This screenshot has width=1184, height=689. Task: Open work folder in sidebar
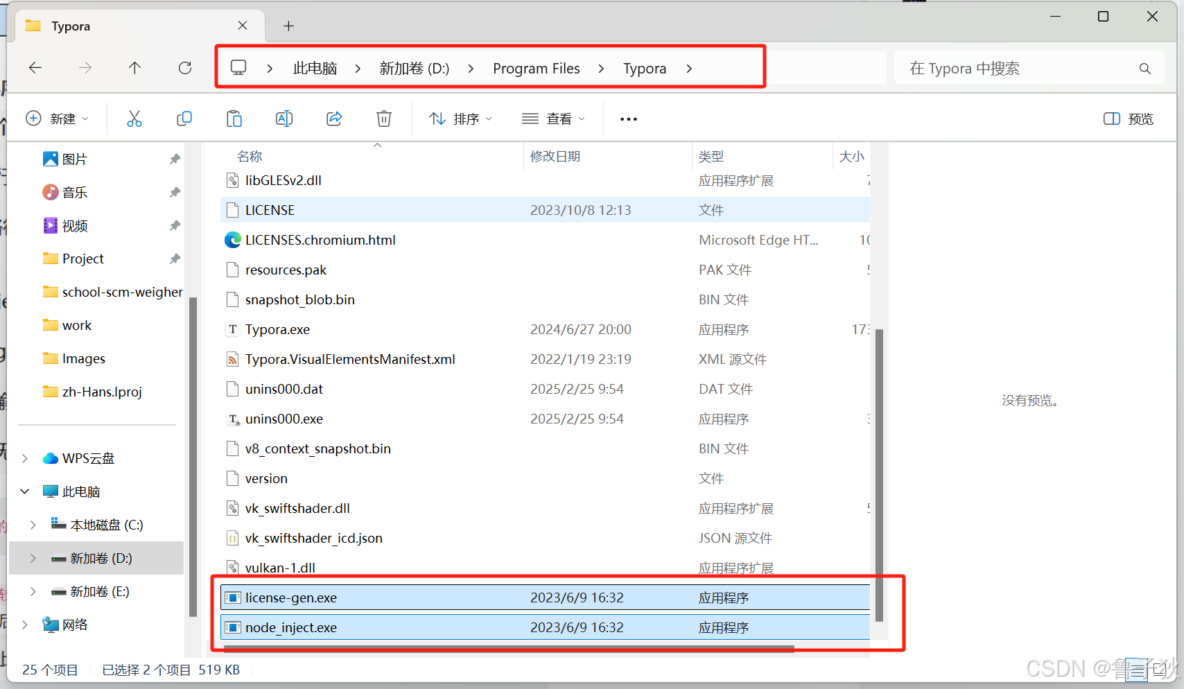pyautogui.click(x=67, y=325)
